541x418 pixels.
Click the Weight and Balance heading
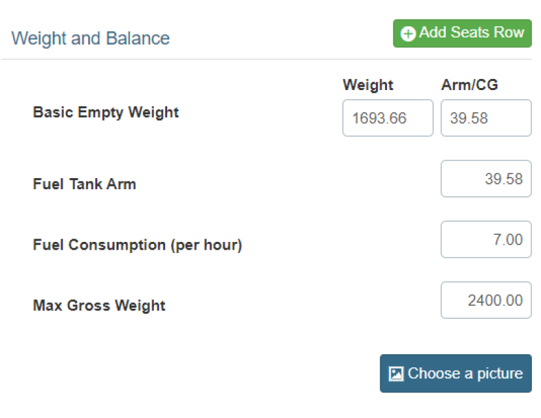(x=90, y=38)
